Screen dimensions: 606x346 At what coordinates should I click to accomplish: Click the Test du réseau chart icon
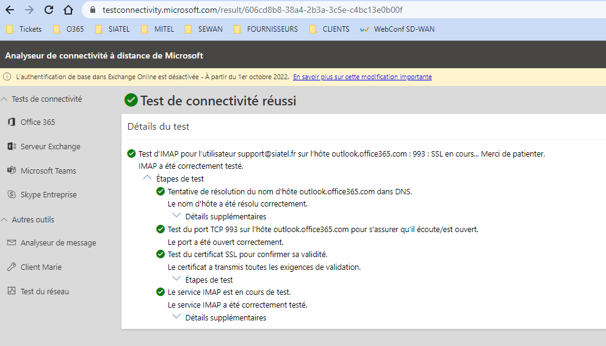point(12,291)
